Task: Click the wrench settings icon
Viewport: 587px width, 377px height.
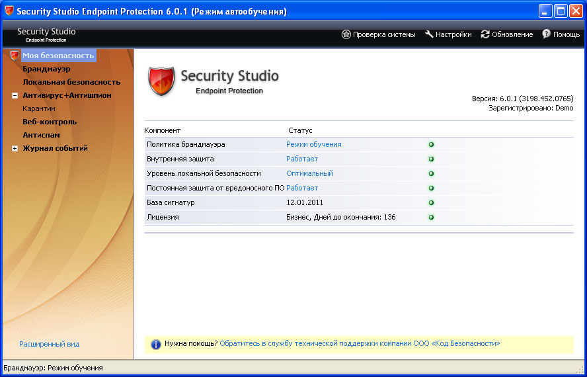Action: pos(429,34)
